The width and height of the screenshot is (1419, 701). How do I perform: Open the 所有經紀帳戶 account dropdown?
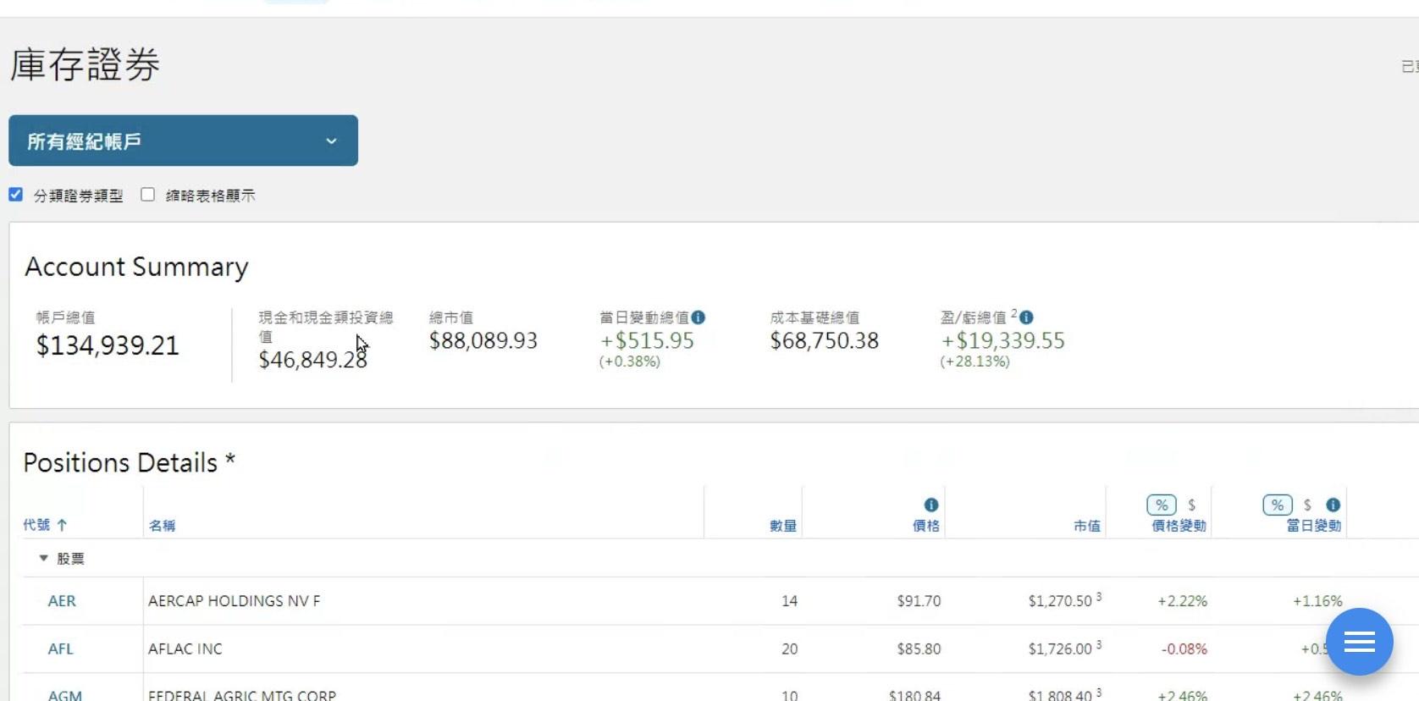pos(183,141)
